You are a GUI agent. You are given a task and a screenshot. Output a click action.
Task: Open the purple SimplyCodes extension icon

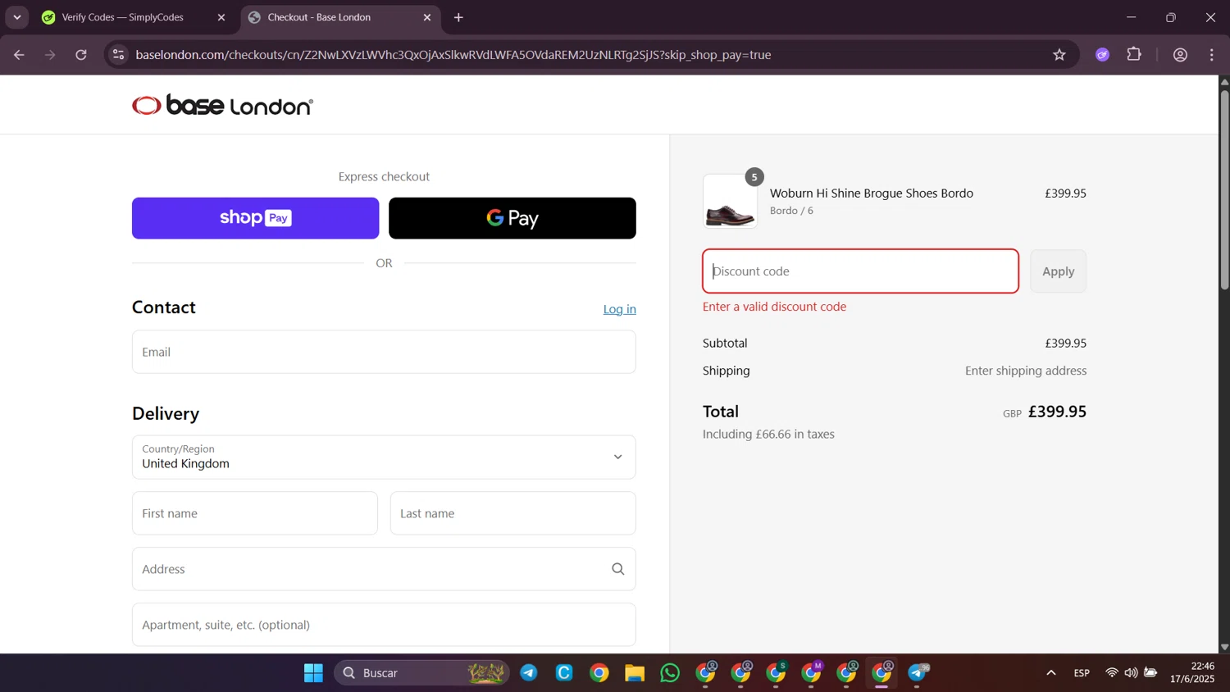coord(1102,55)
